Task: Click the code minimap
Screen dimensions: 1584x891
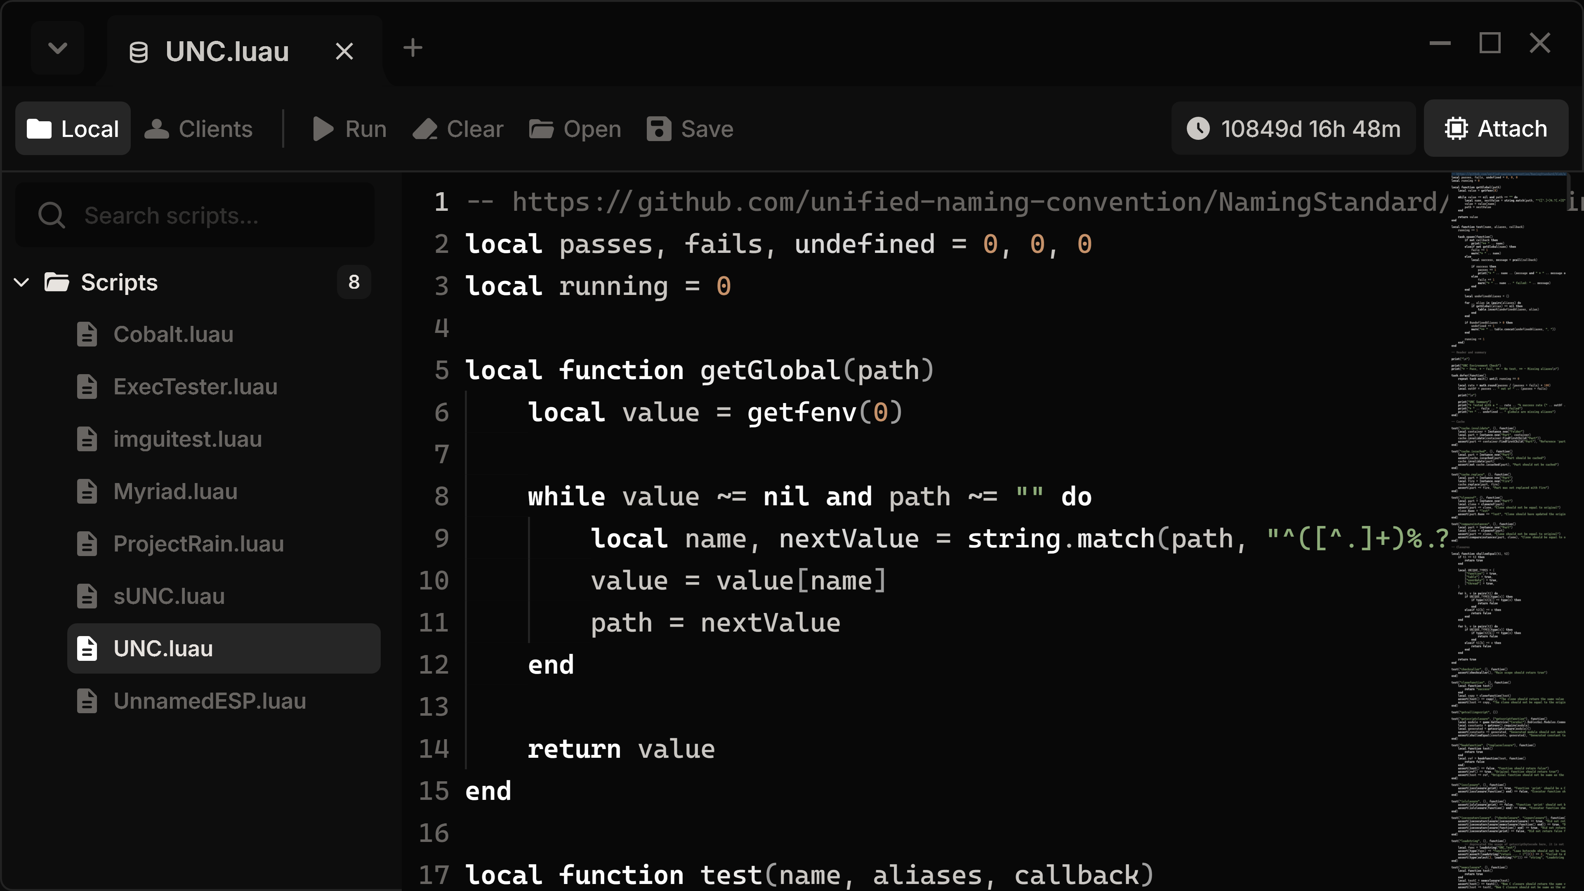Action: [1509, 531]
